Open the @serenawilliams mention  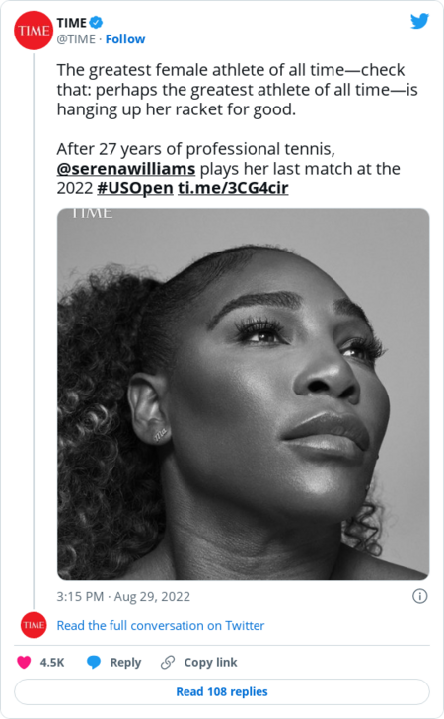(x=126, y=169)
